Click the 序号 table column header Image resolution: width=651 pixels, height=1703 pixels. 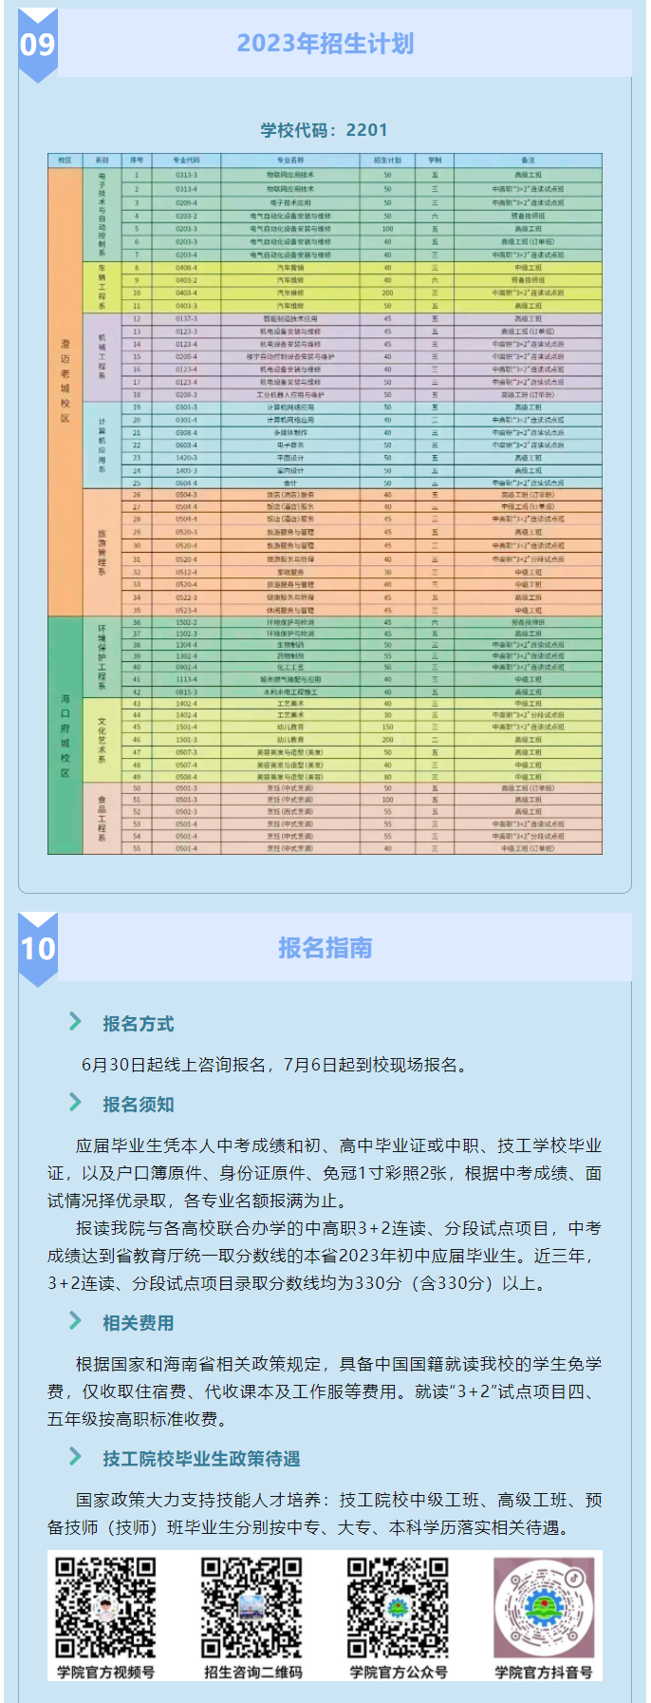click(137, 161)
